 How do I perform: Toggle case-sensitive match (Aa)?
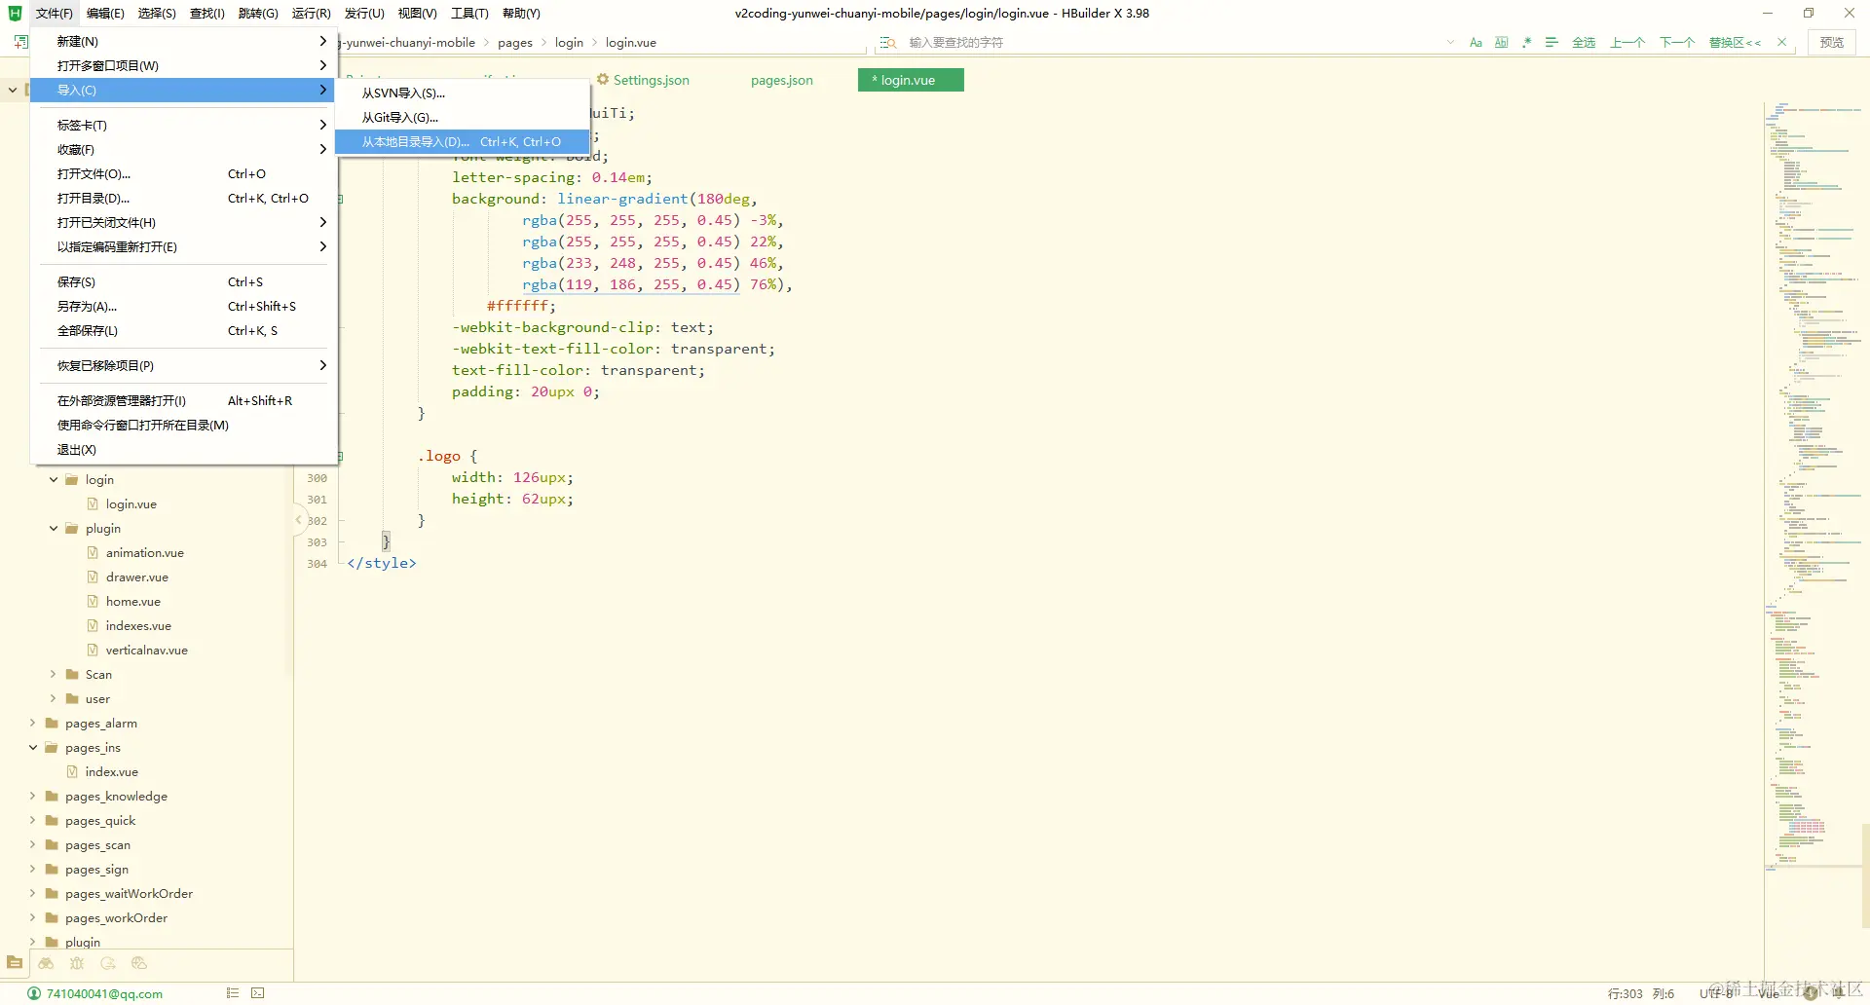(x=1476, y=43)
